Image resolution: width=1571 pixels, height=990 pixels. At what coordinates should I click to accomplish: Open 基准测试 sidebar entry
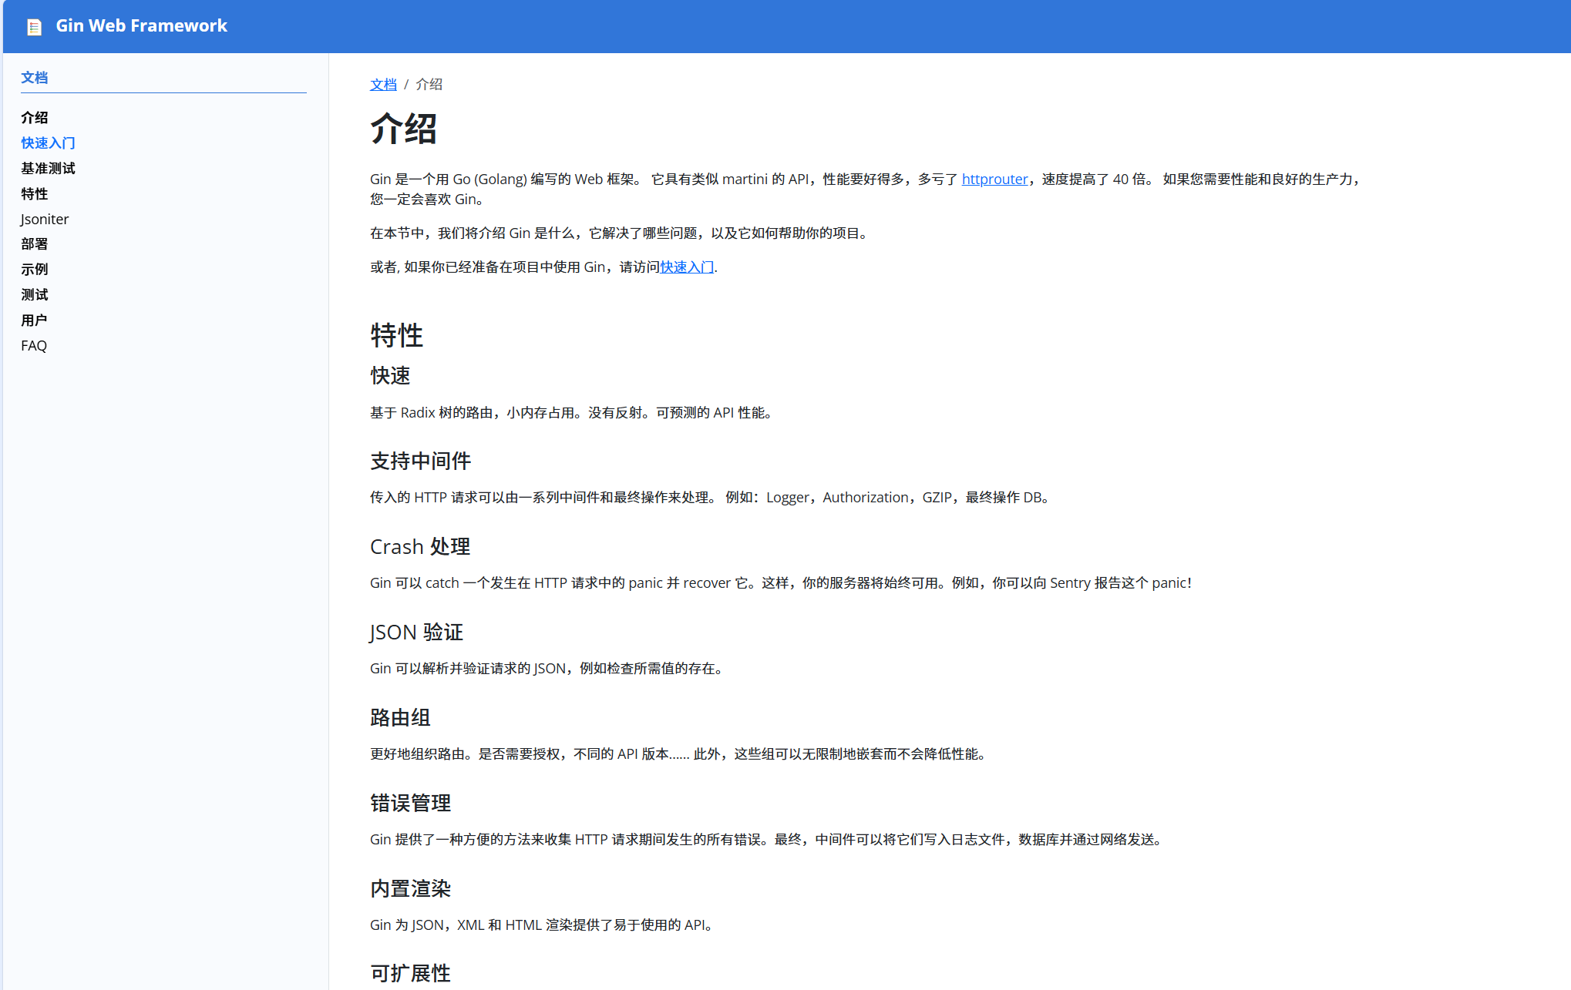[48, 169]
